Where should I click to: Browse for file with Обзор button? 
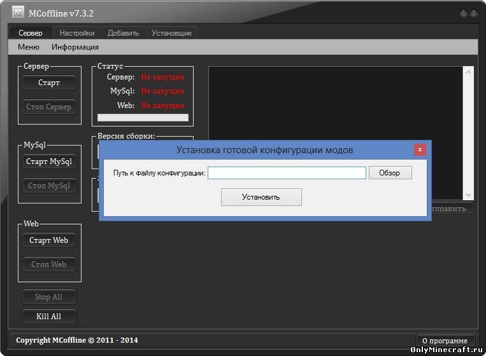pyautogui.click(x=390, y=173)
